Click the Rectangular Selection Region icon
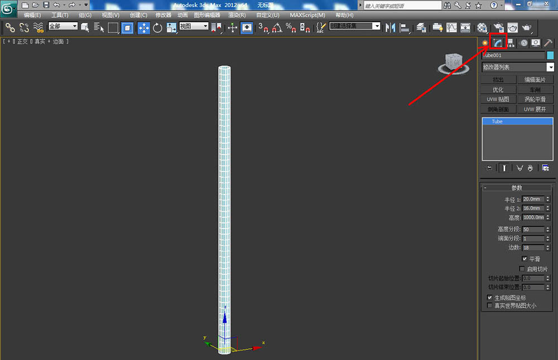 point(113,28)
